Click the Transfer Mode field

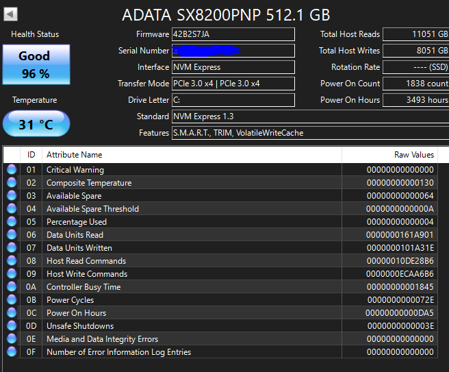pos(233,84)
